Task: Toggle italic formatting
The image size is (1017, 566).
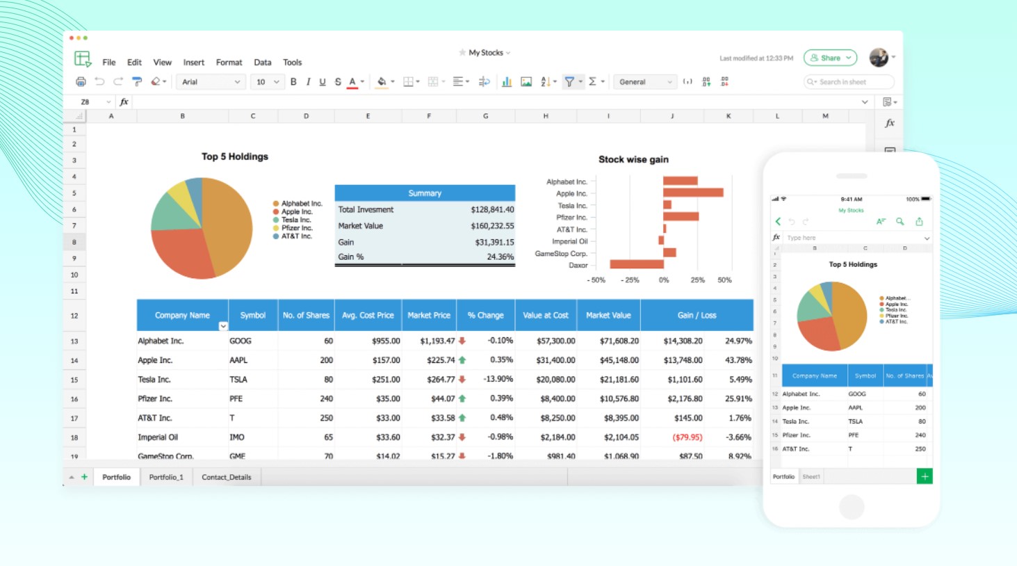Action: pyautogui.click(x=308, y=82)
